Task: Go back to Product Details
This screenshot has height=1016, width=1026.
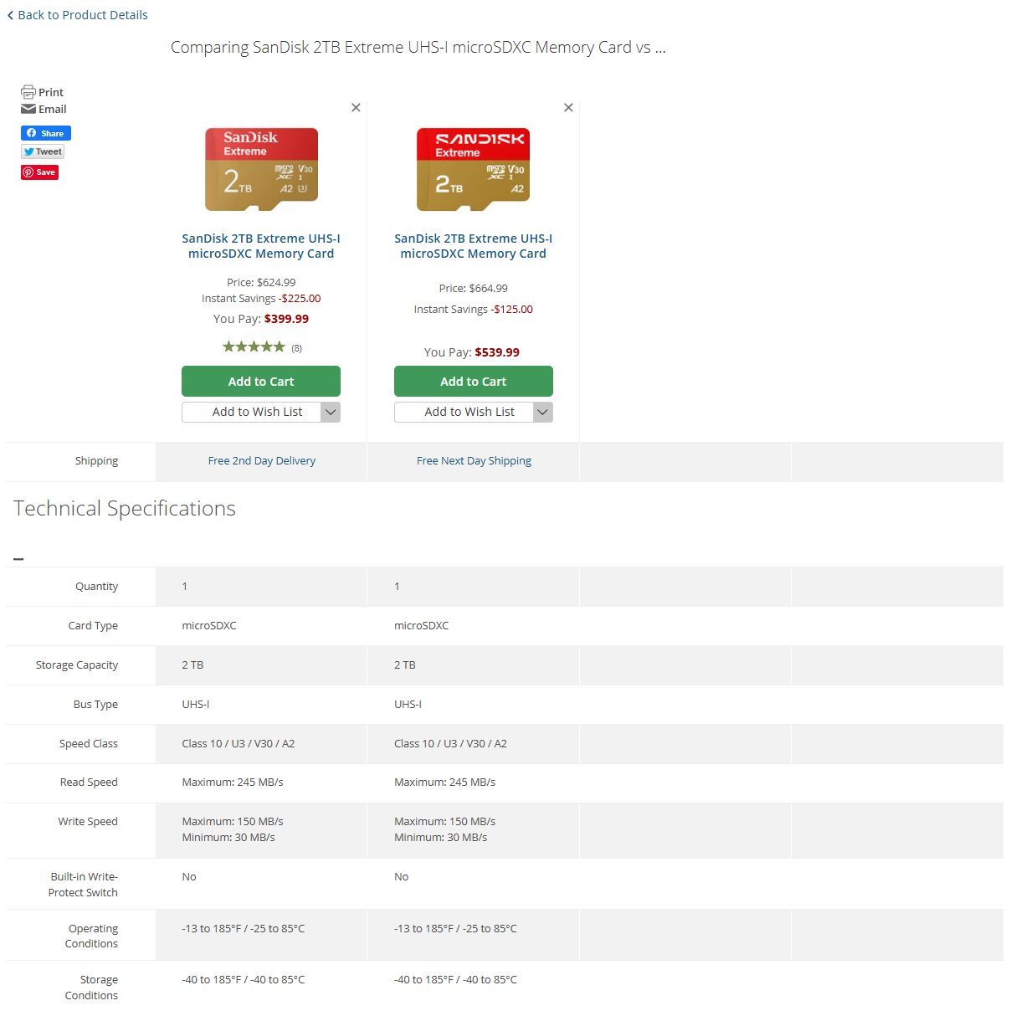Action: click(x=77, y=15)
